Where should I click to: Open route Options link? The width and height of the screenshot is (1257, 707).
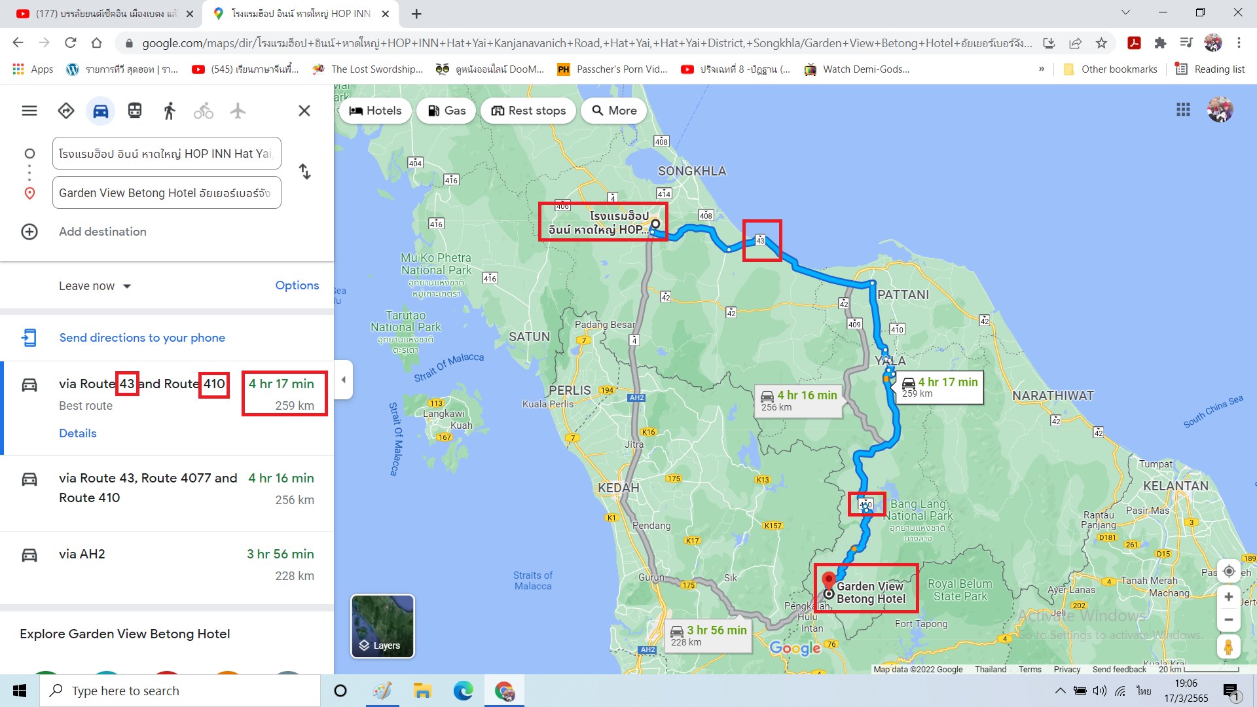tap(297, 285)
